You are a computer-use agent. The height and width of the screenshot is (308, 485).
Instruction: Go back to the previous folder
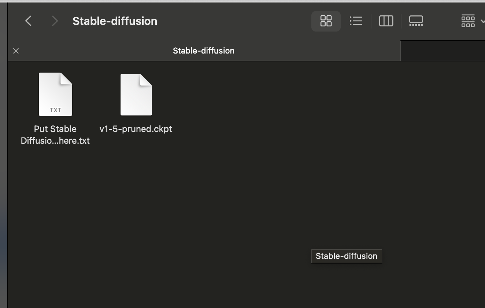click(x=28, y=21)
